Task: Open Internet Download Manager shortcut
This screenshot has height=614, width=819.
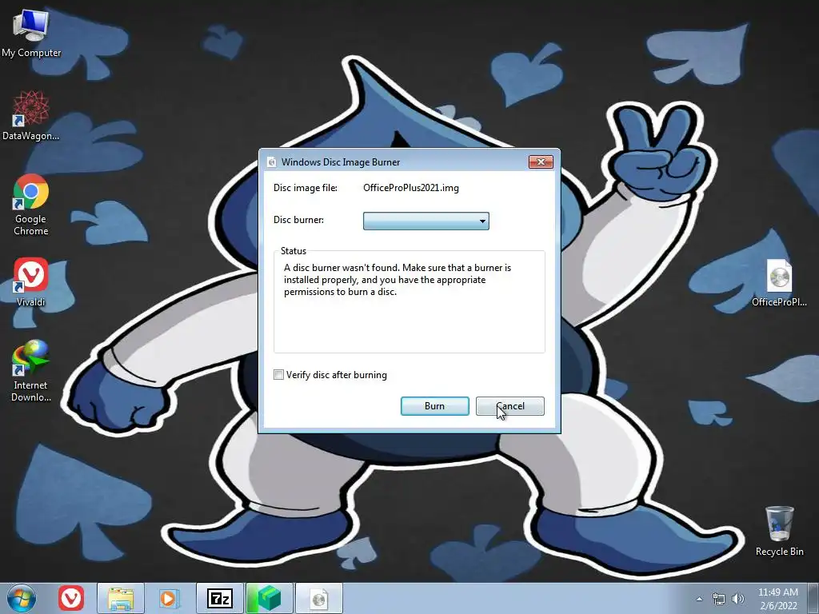Action: tap(31, 371)
